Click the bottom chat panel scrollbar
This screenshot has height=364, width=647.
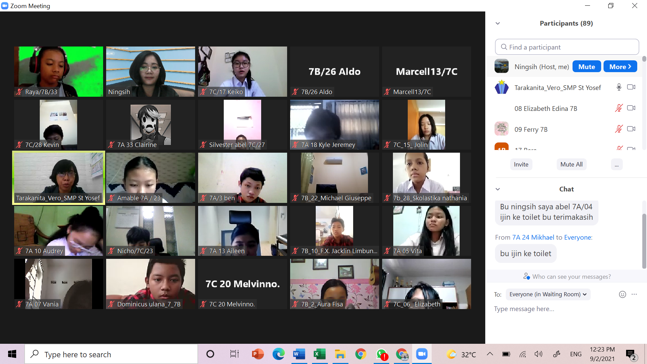tap(644, 241)
